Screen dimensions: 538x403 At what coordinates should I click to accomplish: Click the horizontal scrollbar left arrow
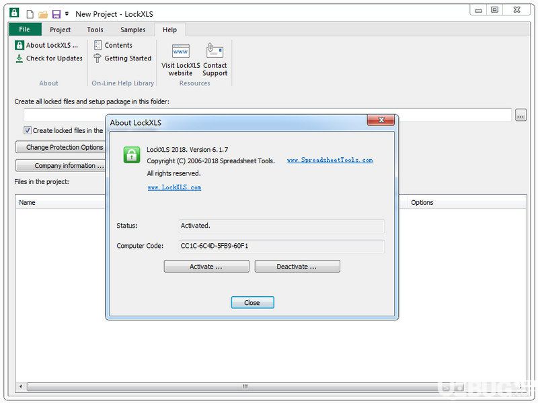[21, 387]
